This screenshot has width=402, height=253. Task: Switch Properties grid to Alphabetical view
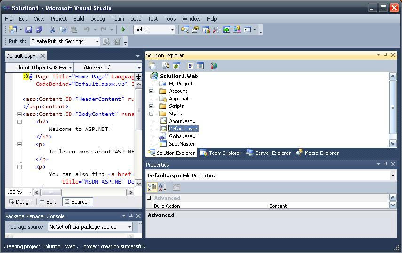[163, 187]
